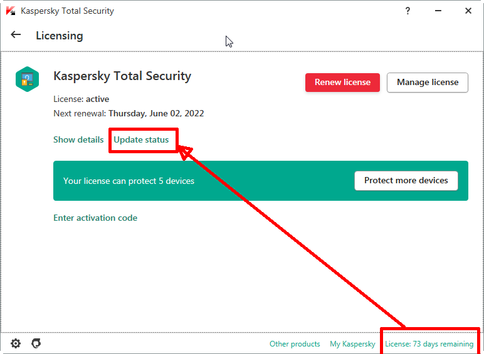Open the Other products link

point(295,344)
